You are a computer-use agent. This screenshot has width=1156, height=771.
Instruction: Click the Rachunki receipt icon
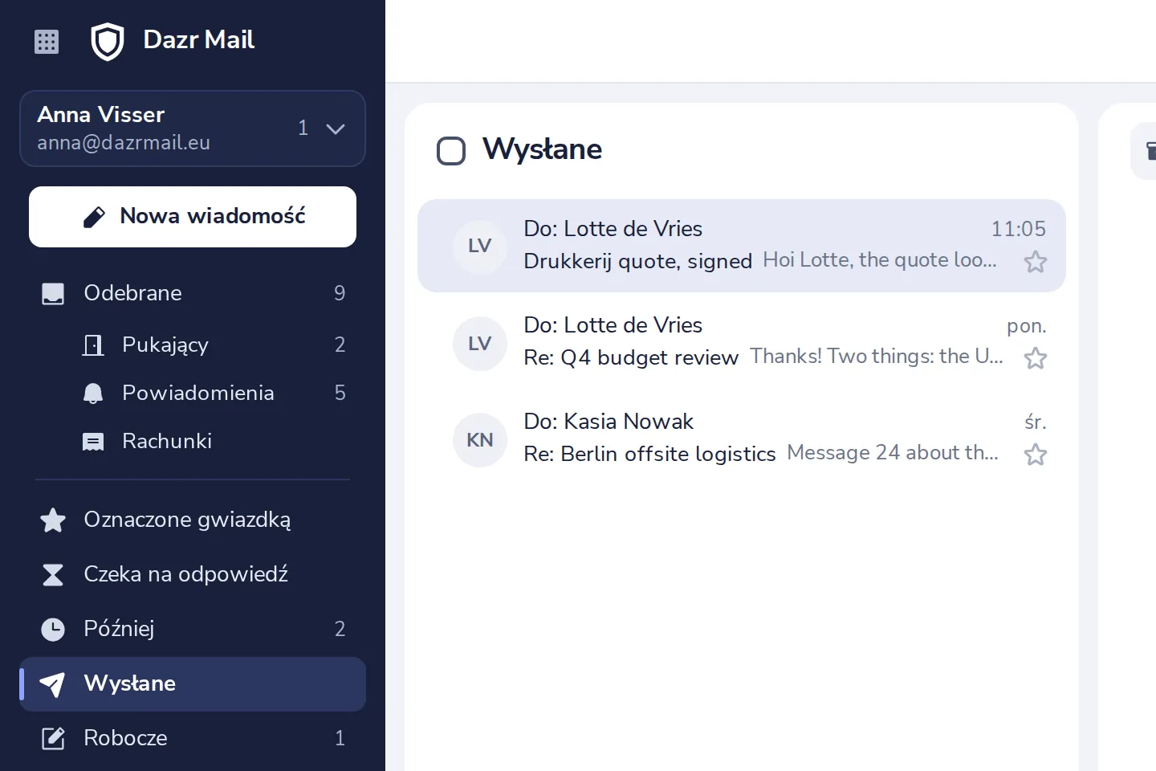tap(93, 441)
